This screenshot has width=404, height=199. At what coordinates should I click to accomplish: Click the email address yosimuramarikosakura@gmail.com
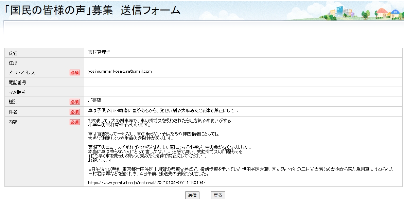pyautogui.click(x=120, y=71)
